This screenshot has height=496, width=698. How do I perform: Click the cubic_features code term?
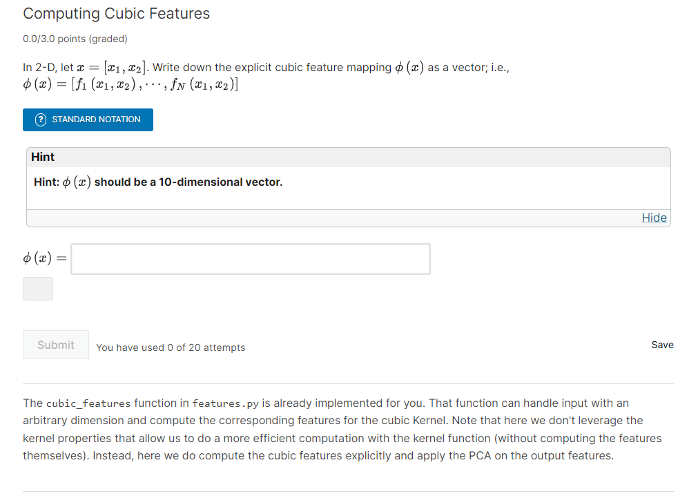click(88, 403)
